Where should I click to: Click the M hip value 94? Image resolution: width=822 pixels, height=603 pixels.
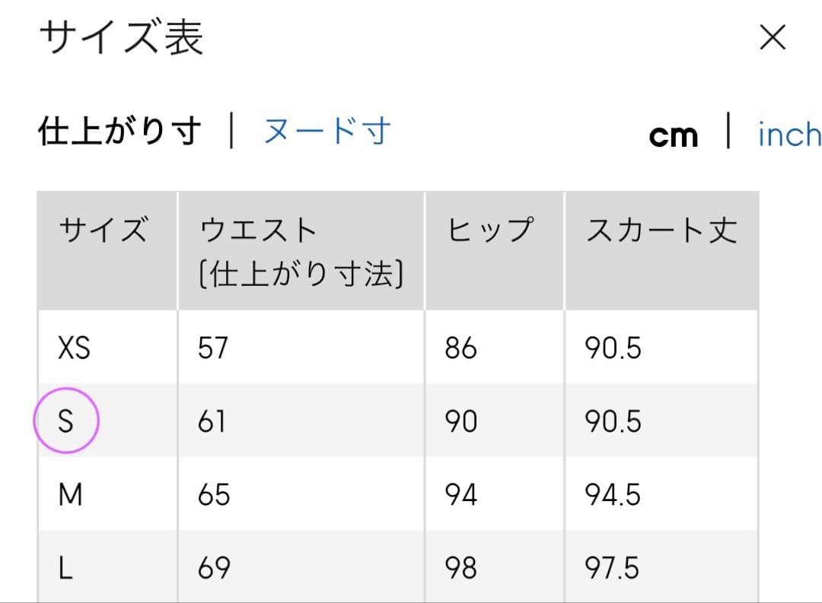(x=461, y=495)
